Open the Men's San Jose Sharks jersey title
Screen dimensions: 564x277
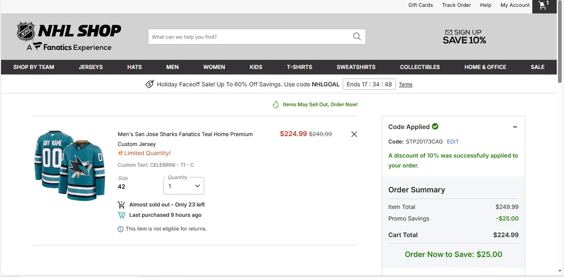coord(185,139)
